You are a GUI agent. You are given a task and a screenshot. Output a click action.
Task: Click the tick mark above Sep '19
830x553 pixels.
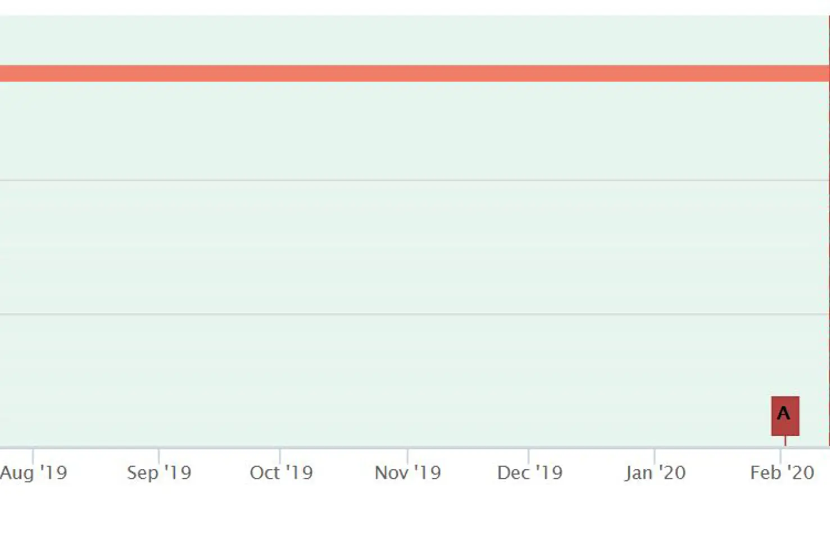158,455
